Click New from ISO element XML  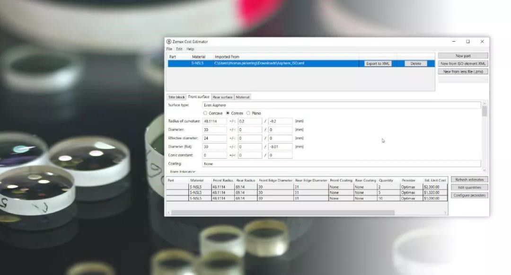pos(463,63)
